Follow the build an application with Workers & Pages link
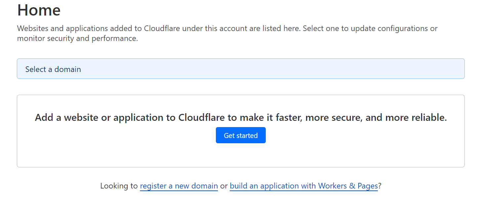This screenshot has height=203, width=477. (x=304, y=186)
